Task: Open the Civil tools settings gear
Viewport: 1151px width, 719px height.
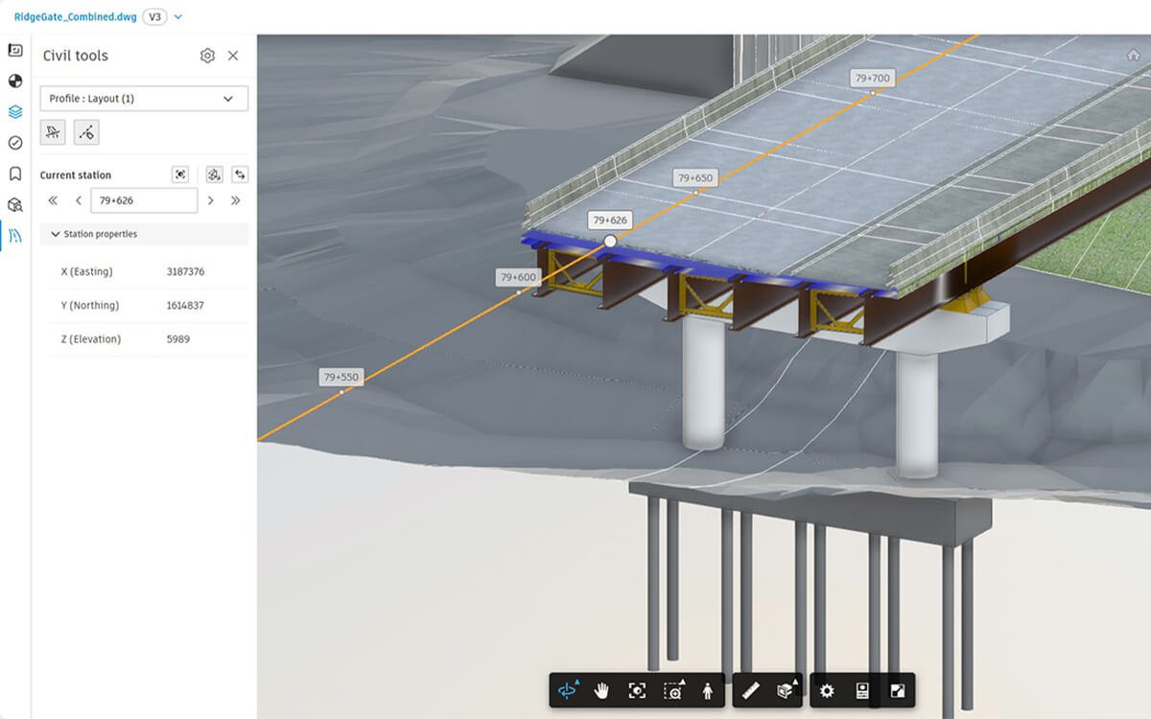Action: point(207,56)
